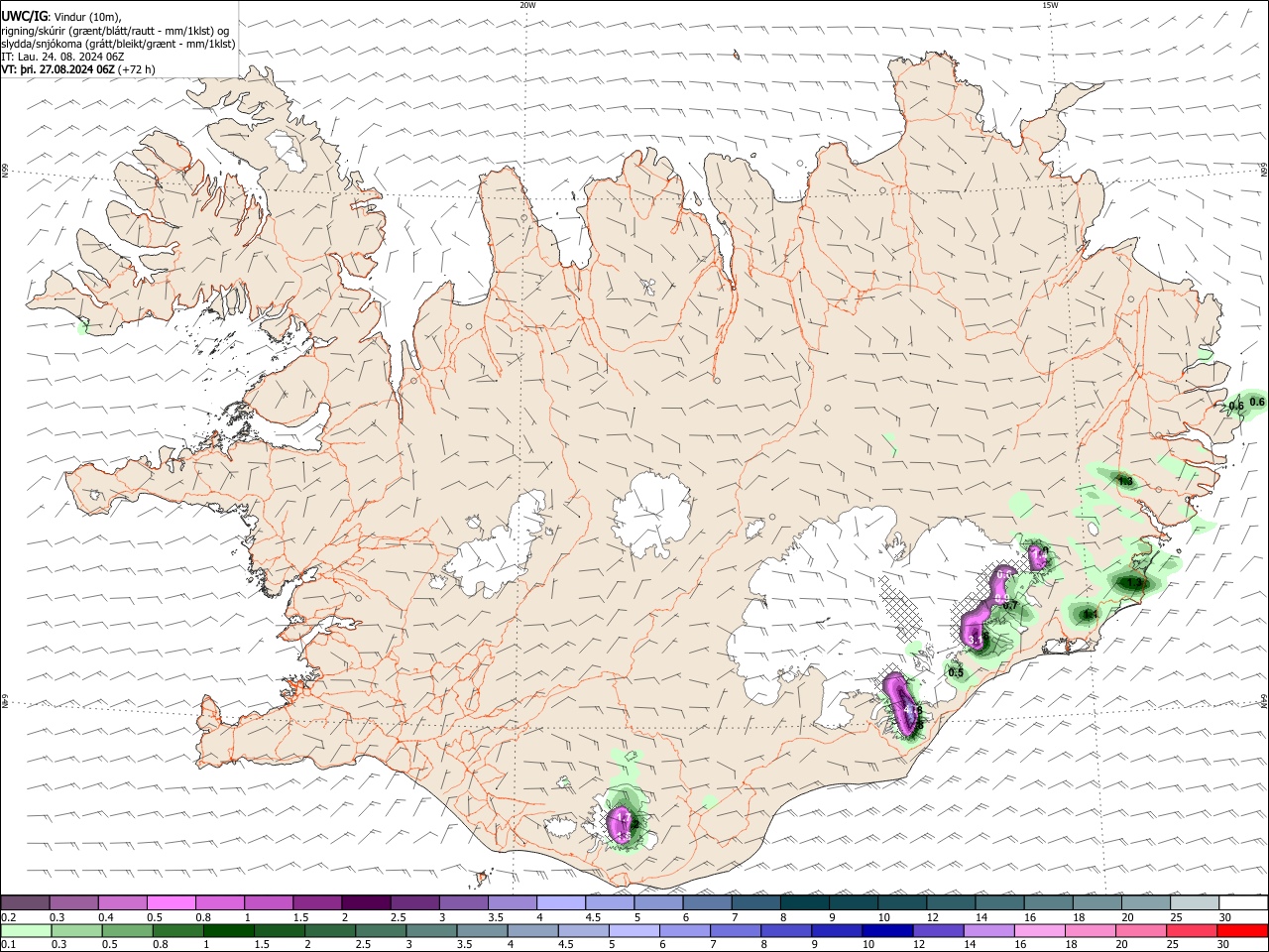Click the 15W longitude label
This screenshot has height=952, width=1269.
click(1050, 5)
